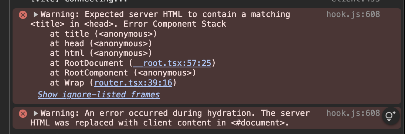Select the 'Error Component Stack' heading text
This screenshot has width=405, height=134.
[175, 24]
